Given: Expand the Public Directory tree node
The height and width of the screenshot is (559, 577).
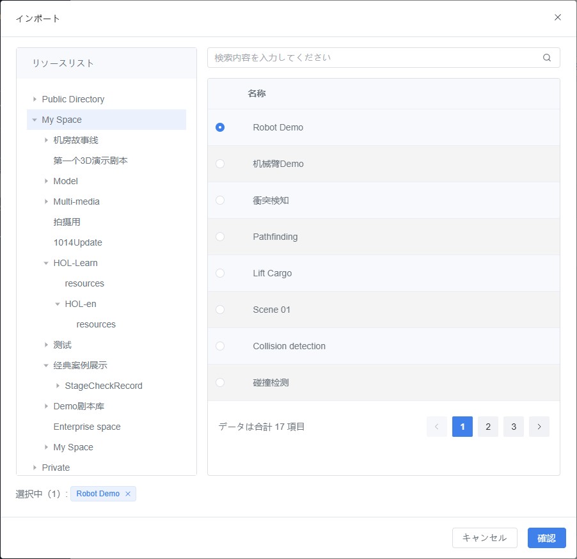Looking at the screenshot, I should [x=35, y=99].
